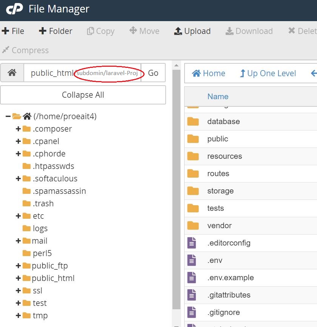Click the Copy toolbar button
This screenshot has width=317, height=327.
[101, 31]
